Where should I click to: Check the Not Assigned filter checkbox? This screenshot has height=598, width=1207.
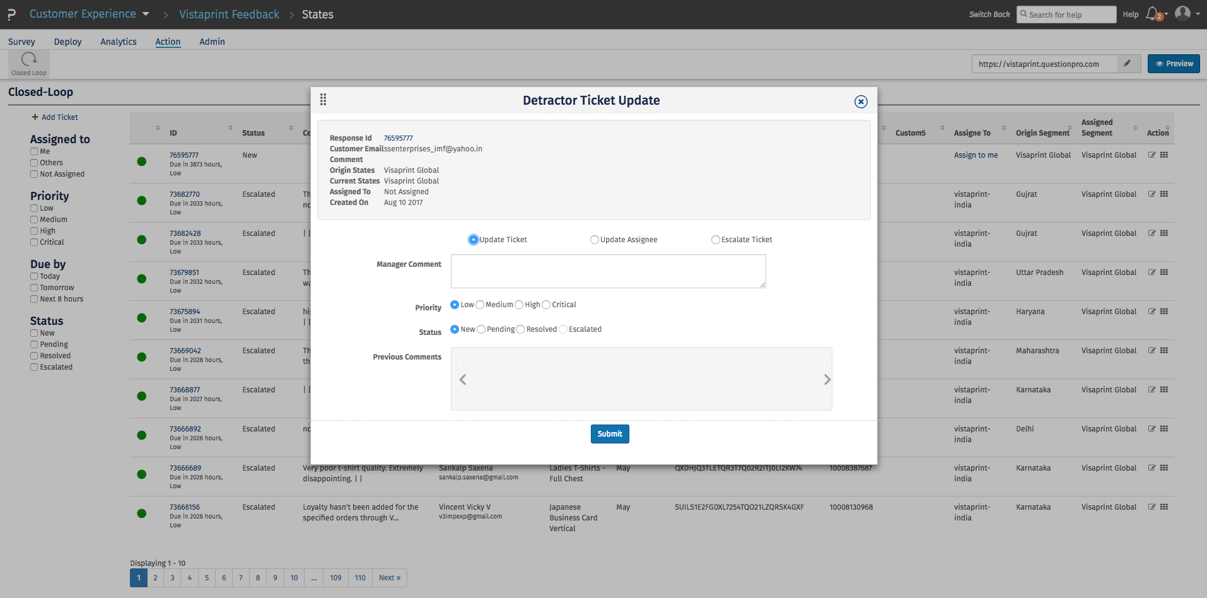34,174
